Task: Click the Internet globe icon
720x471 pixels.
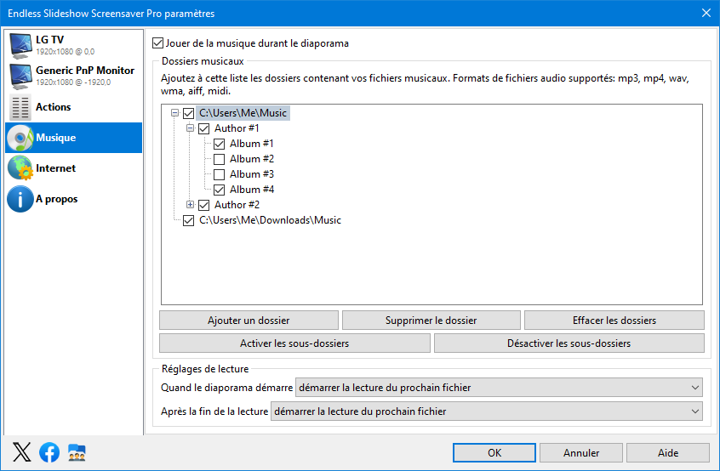Action: tap(20, 167)
